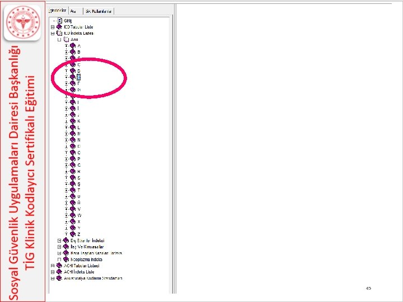The width and height of the screenshot is (403, 302).
Task: Click the Ministry of Health logo emblem
Action: [x=22, y=22]
